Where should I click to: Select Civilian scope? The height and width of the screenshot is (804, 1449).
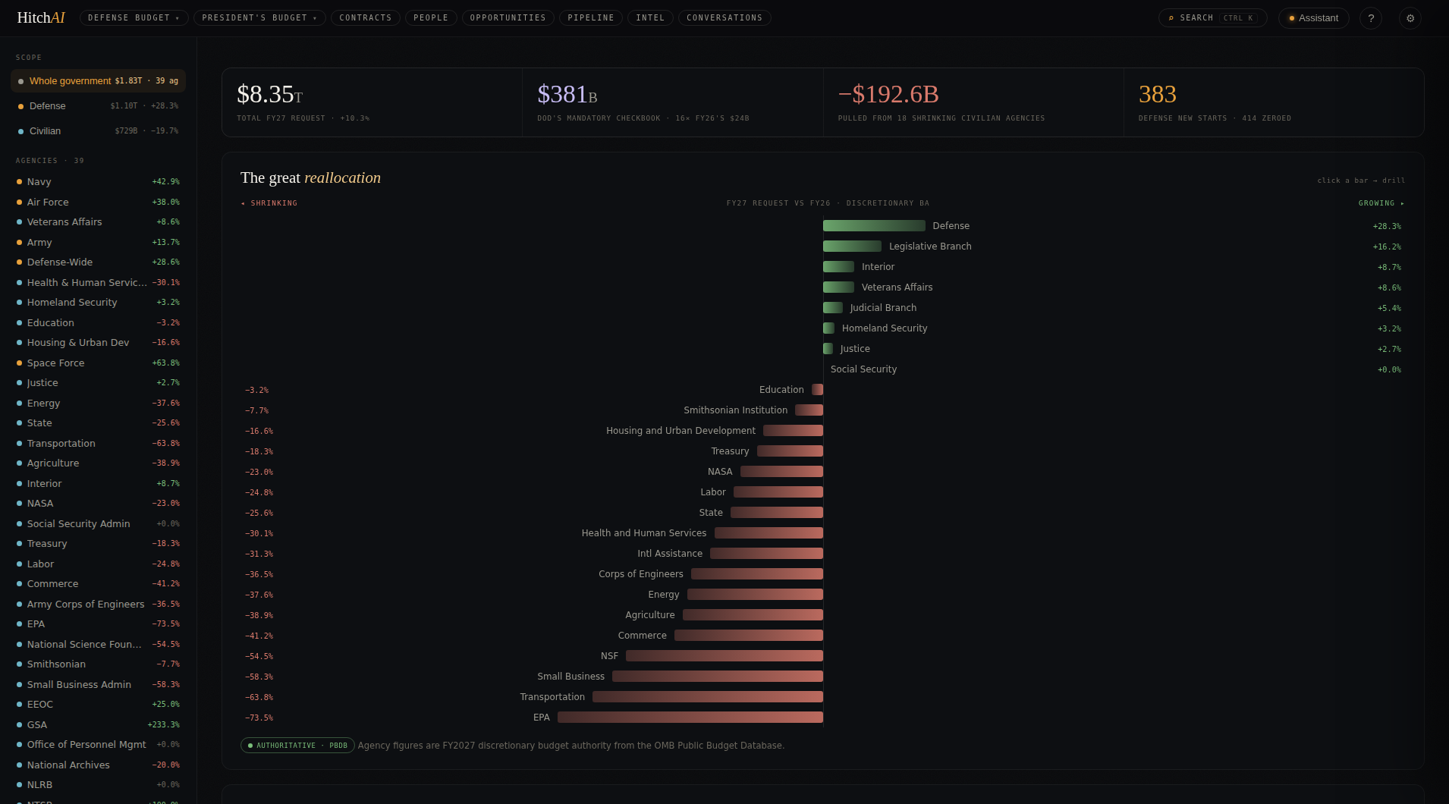tap(98, 131)
